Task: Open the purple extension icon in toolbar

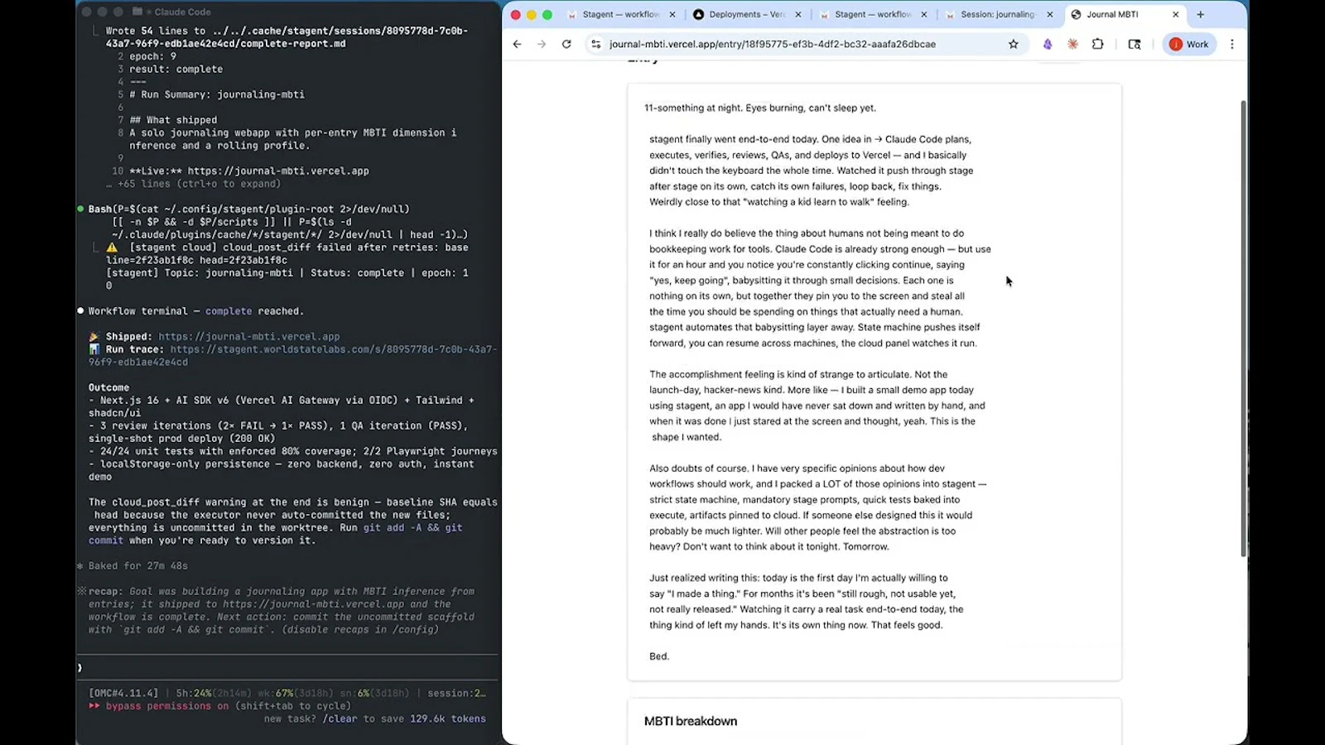Action: (1048, 44)
